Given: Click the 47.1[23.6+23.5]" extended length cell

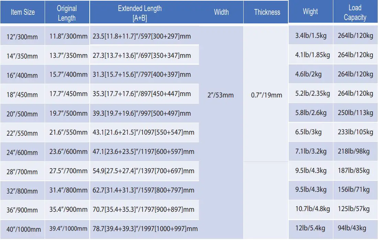Looking at the screenshot, I should pyautogui.click(x=143, y=152).
